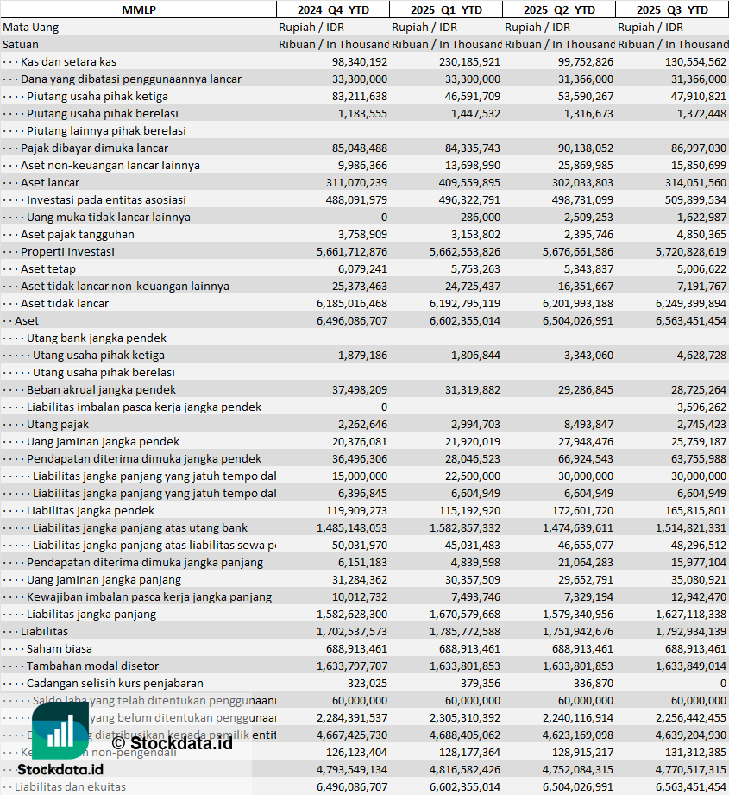
Task: Select Uang muka tidak lancar lainnya label
Action: click(109, 217)
